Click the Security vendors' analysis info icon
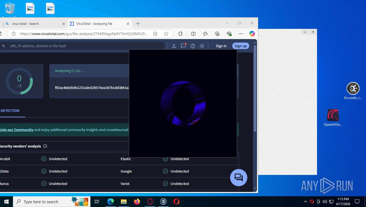The width and height of the screenshot is (366, 207). pos(45,146)
